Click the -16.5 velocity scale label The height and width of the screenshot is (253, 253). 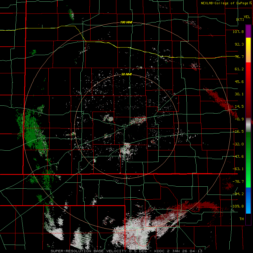pyautogui.click(x=238, y=132)
